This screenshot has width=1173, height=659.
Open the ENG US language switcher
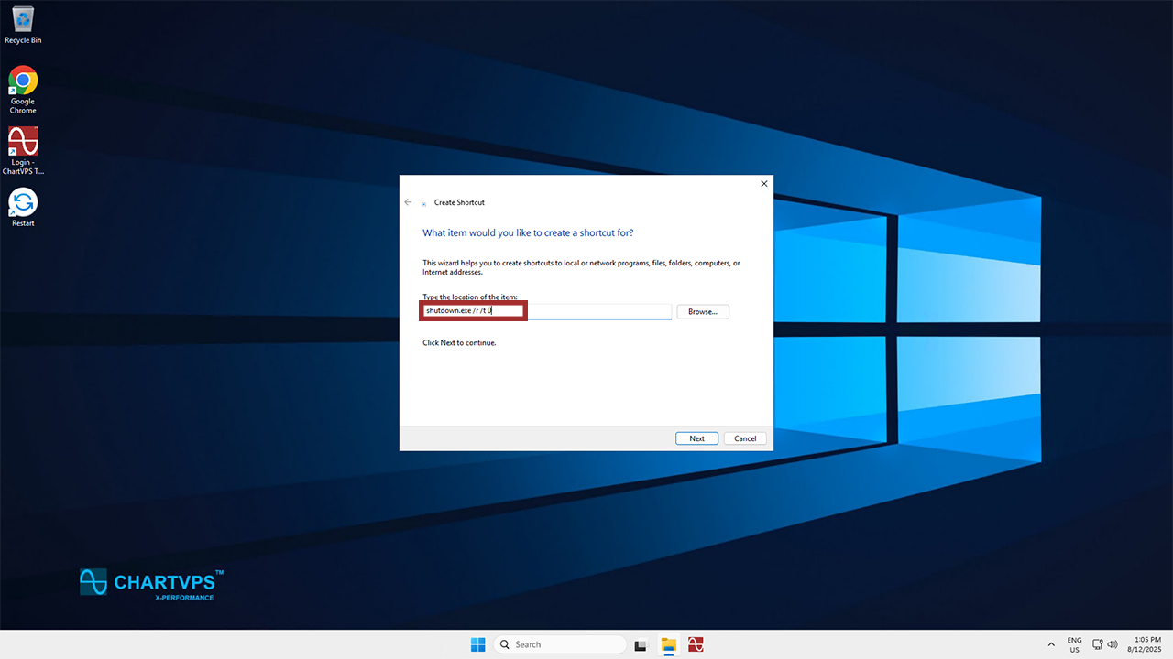pos(1074,644)
